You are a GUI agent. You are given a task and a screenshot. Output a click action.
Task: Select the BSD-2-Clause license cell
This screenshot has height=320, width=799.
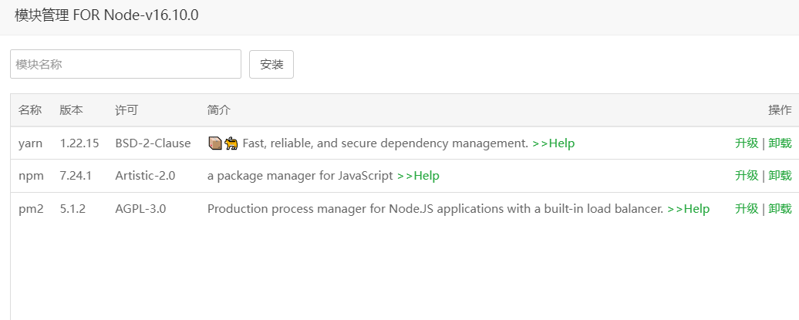click(x=153, y=143)
